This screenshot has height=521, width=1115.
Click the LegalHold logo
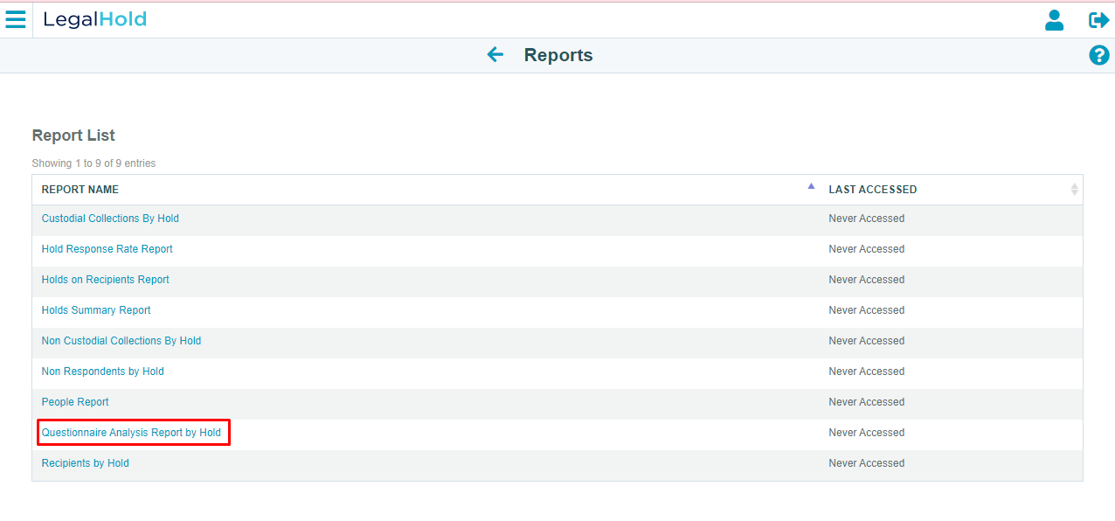(95, 19)
